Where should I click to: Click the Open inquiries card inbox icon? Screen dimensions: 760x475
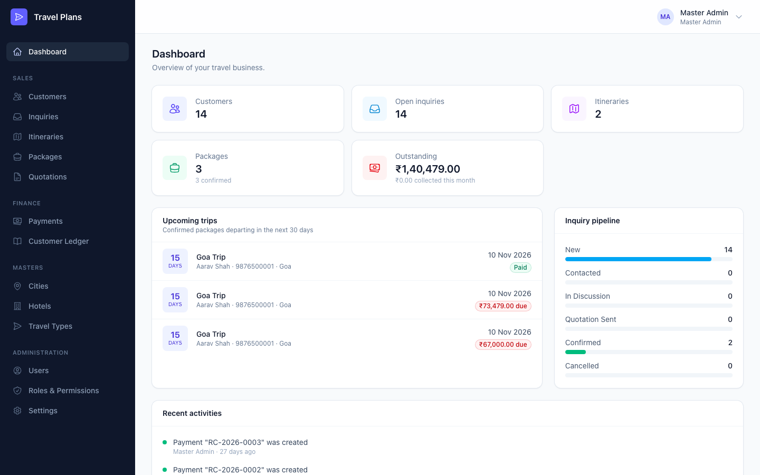point(375,109)
